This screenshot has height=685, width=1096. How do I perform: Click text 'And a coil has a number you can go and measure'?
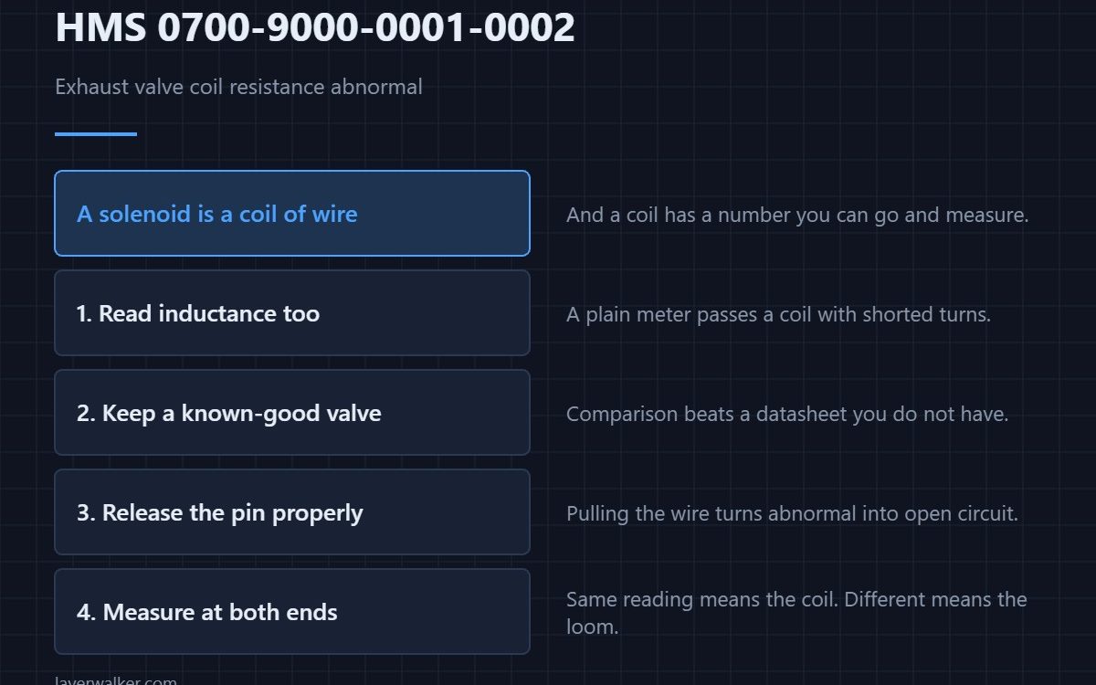tap(797, 215)
